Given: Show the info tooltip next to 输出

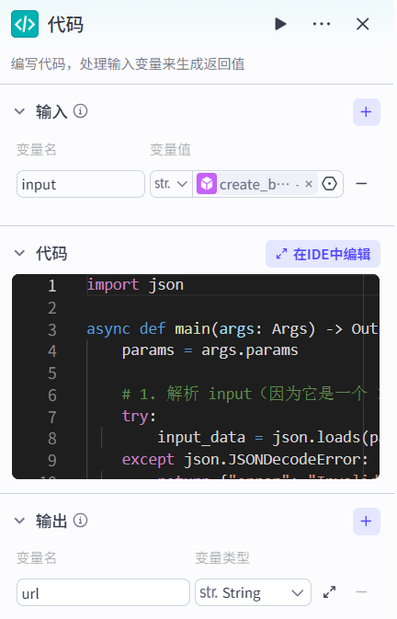Looking at the screenshot, I should click(81, 521).
